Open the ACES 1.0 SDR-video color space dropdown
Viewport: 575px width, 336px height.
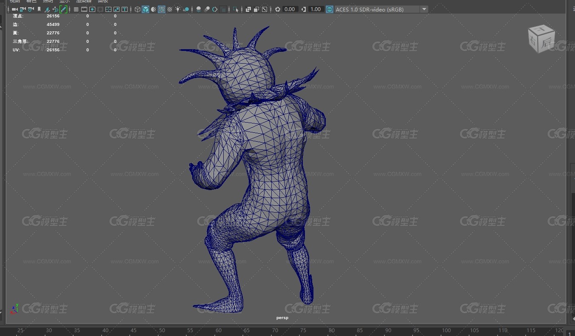381,9
